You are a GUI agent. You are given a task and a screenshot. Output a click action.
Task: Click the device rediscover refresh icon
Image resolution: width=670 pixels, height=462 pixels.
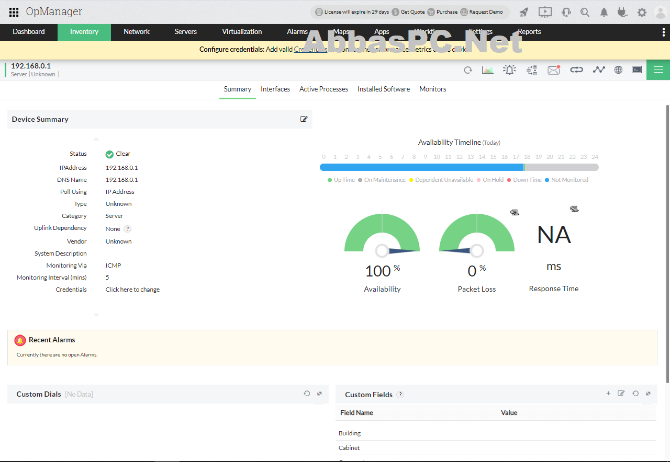468,70
